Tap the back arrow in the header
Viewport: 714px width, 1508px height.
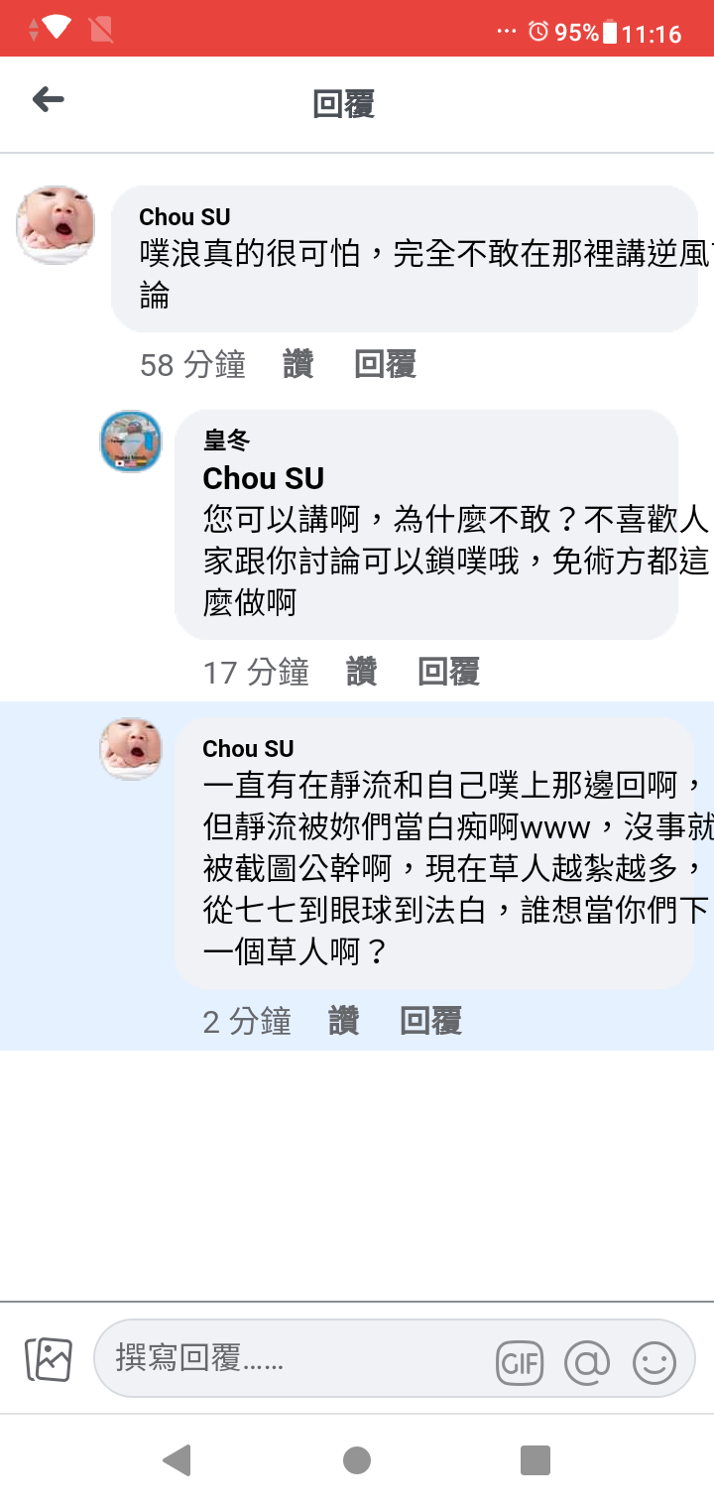(48, 99)
